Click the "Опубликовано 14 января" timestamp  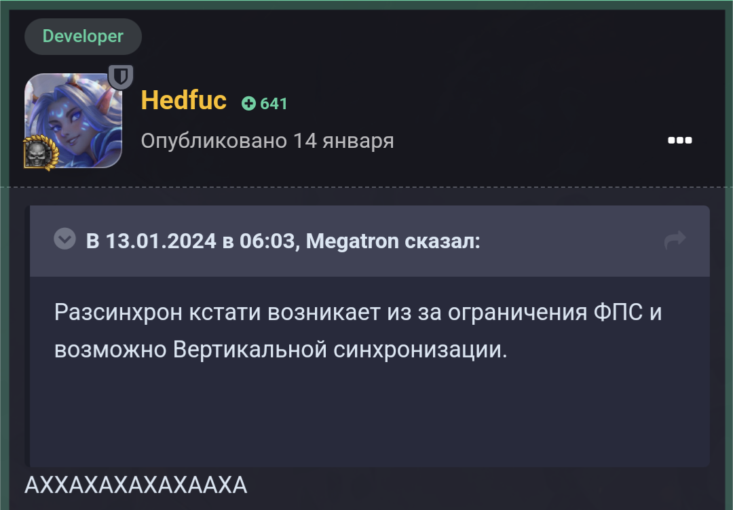pyautogui.click(x=267, y=141)
